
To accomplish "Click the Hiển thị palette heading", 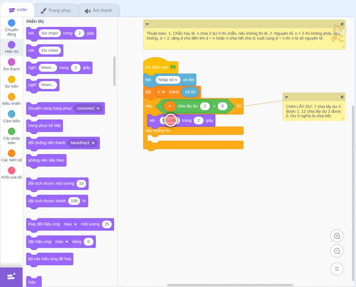I will [35, 21].
